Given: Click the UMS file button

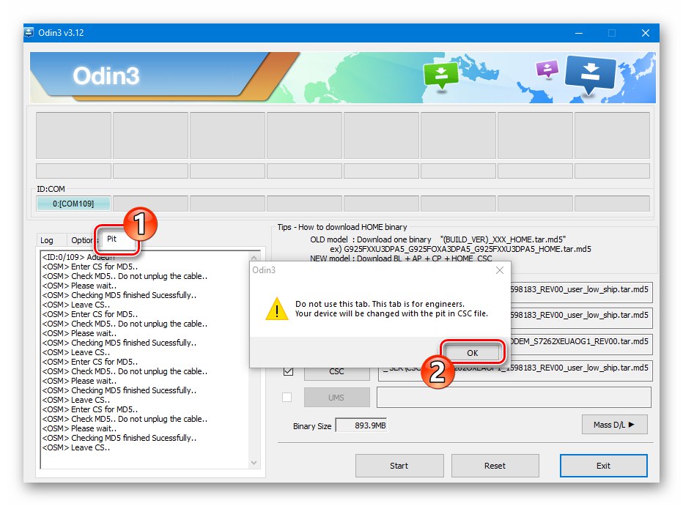Looking at the screenshot, I should pyautogui.click(x=336, y=397).
